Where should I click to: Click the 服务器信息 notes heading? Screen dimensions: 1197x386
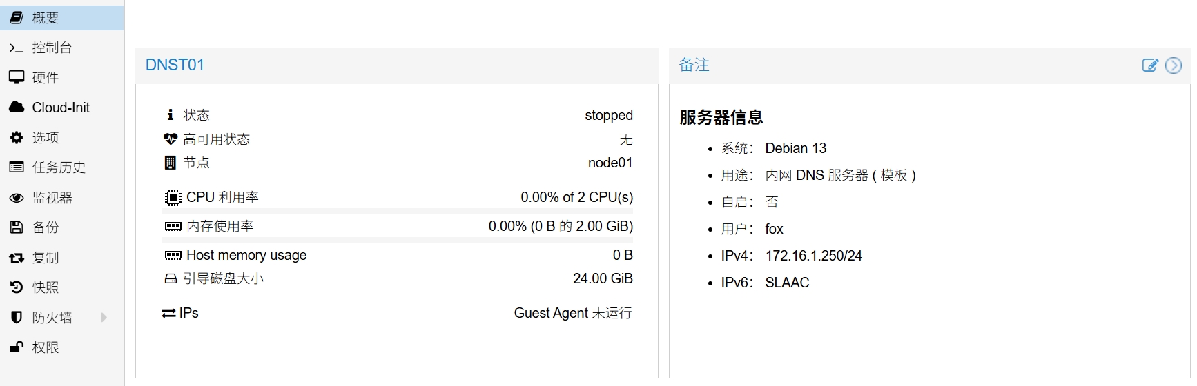pyautogui.click(x=721, y=117)
